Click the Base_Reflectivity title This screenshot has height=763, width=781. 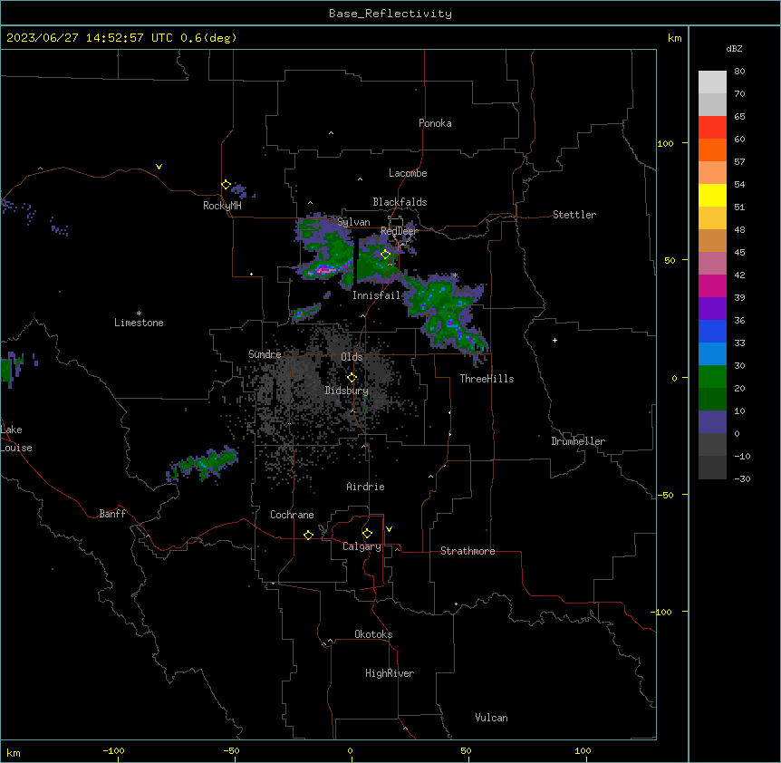tap(390, 14)
